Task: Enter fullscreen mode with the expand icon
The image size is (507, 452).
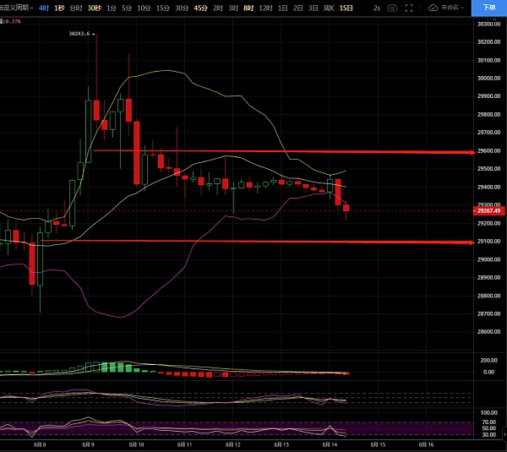Action: click(x=409, y=8)
